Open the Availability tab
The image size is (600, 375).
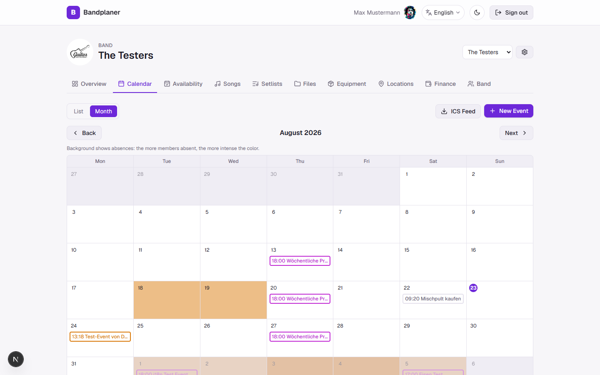pos(183,84)
